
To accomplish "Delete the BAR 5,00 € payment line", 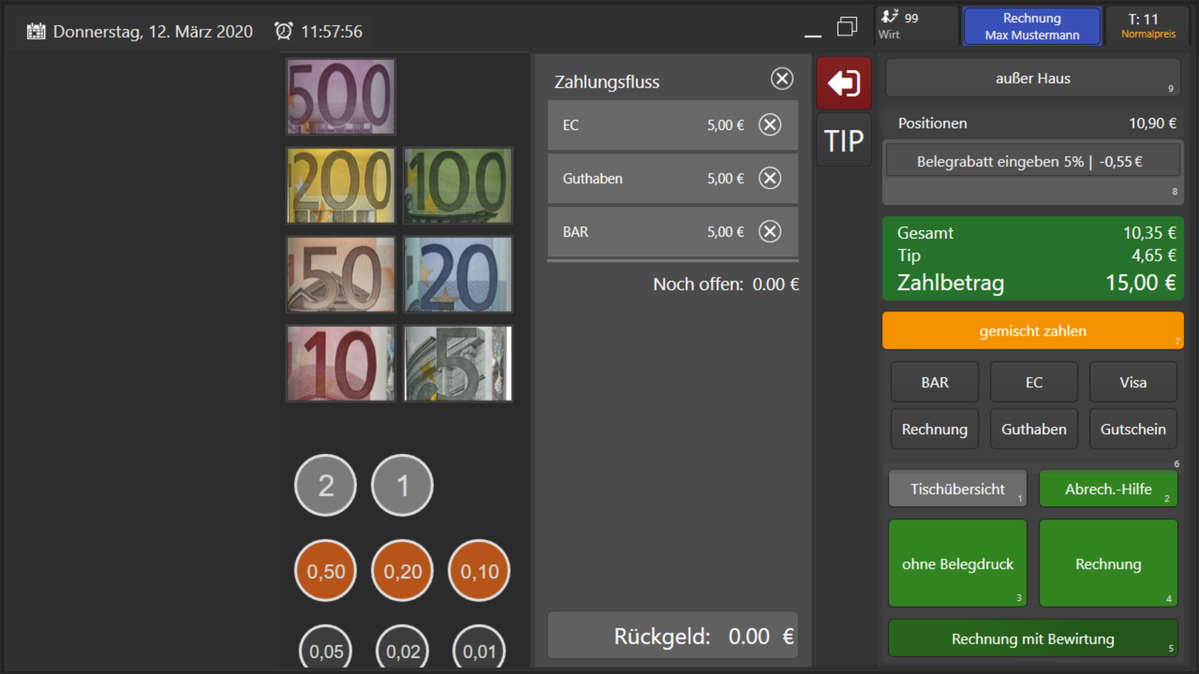I will click(769, 232).
